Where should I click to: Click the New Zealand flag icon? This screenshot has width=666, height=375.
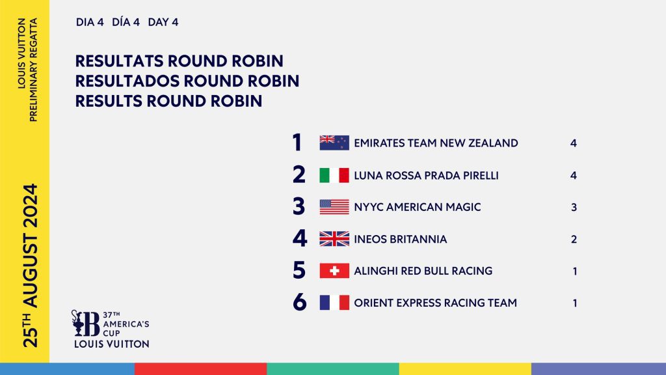pyautogui.click(x=334, y=143)
